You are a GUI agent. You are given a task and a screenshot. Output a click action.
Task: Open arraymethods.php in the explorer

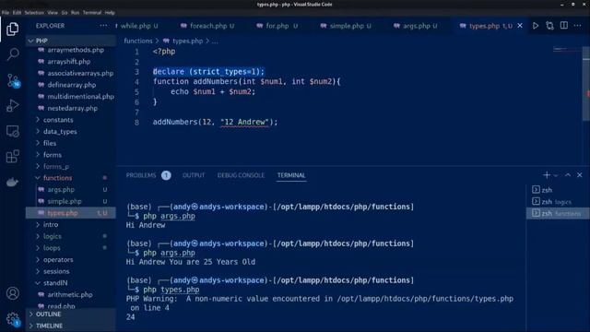tap(71, 50)
